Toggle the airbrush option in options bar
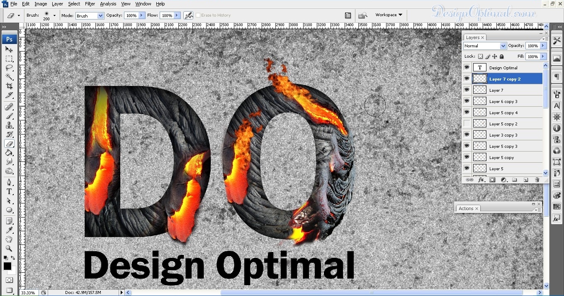The width and height of the screenshot is (564, 296). coord(188,15)
